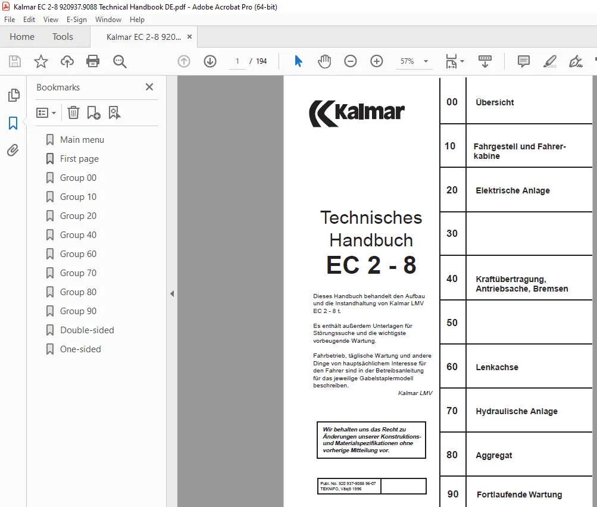The height and width of the screenshot is (507, 597).
Task: Click the Save file icon
Action: pos(15,61)
